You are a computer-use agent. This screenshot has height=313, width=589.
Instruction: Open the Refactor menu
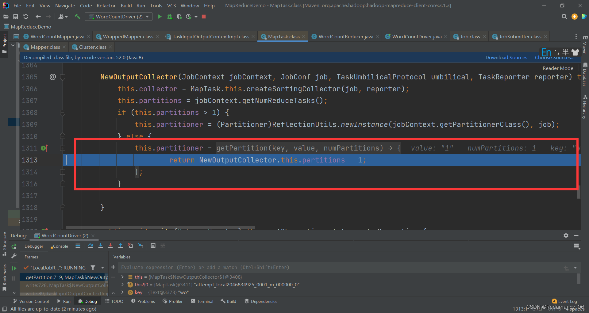pyautogui.click(x=106, y=6)
